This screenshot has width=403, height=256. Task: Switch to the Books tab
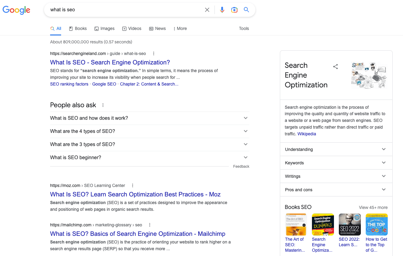point(78,28)
